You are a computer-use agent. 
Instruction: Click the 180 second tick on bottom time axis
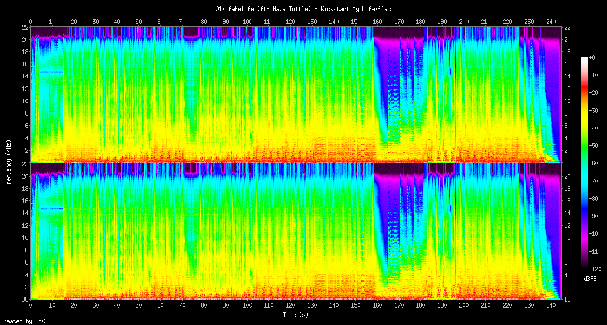(420, 306)
